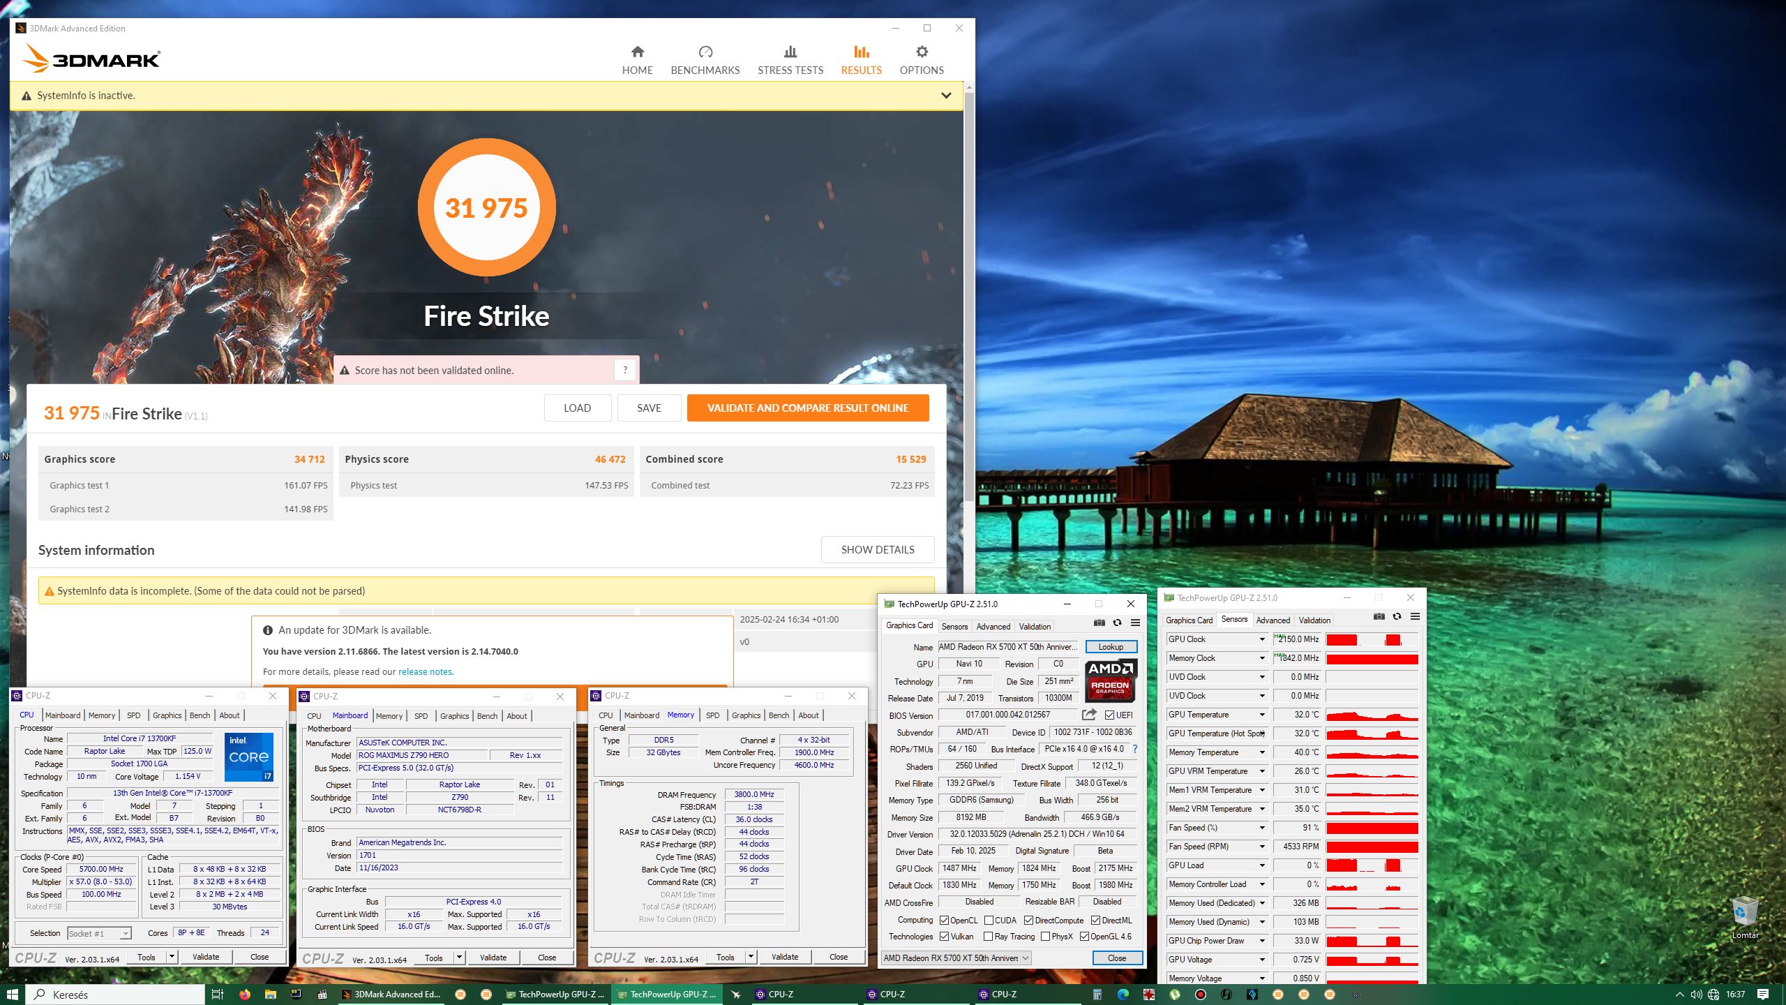Click the Lookup button in GPU-Z
The image size is (1786, 1005).
point(1111,647)
